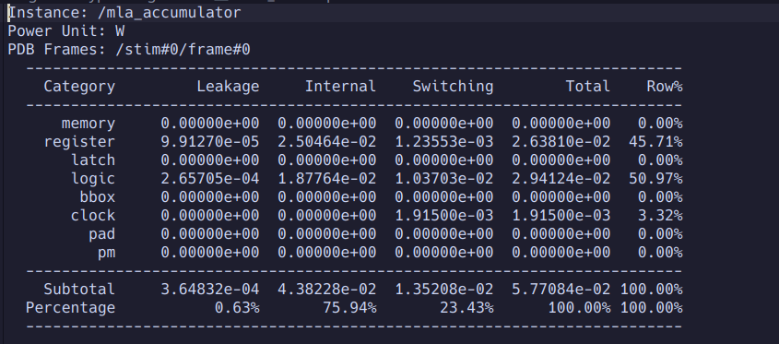Click the internal percentage 75.94%
This screenshot has height=344, width=779.
349,308
